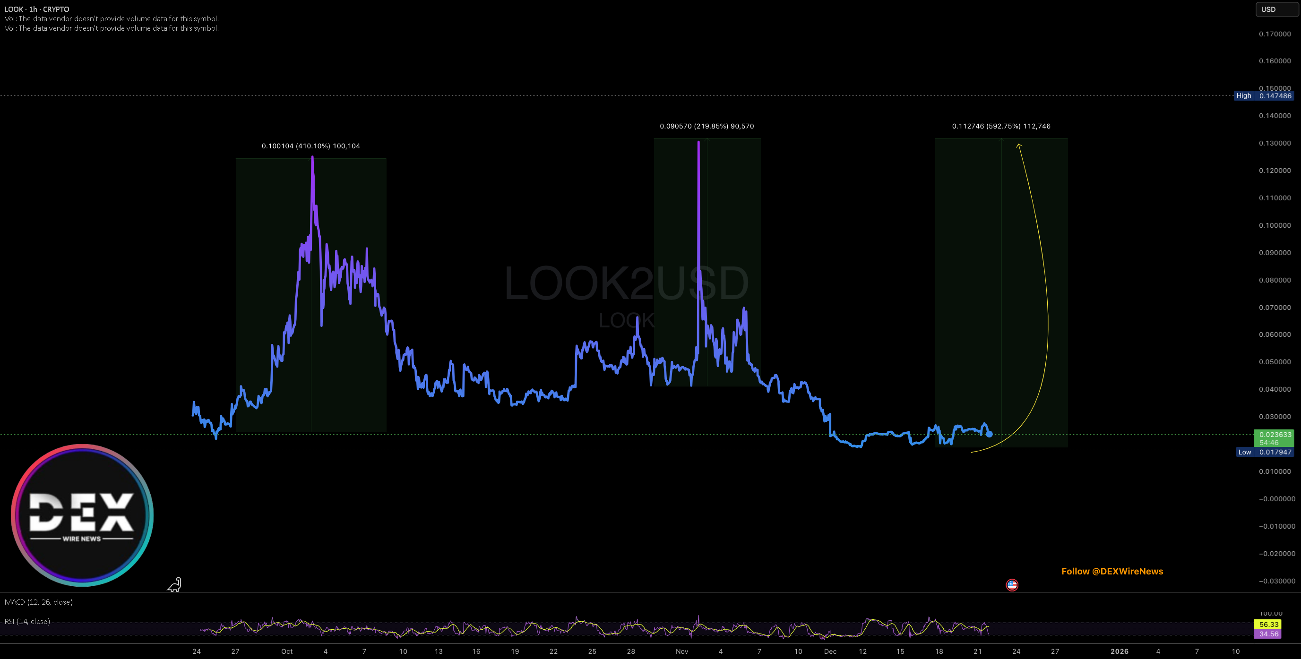
Task: Click the 592.75% projection measurement label
Action: click(1001, 126)
